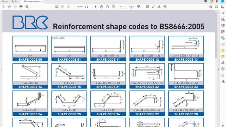Screen dimensions: 226x127
Task: Open the help question mark icon
Action: [x=211, y=1]
